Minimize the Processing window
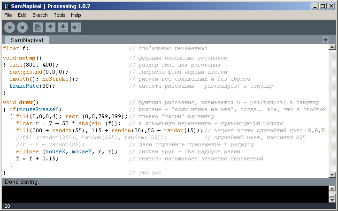This screenshot has height=211, width=338. [x=315, y=6]
